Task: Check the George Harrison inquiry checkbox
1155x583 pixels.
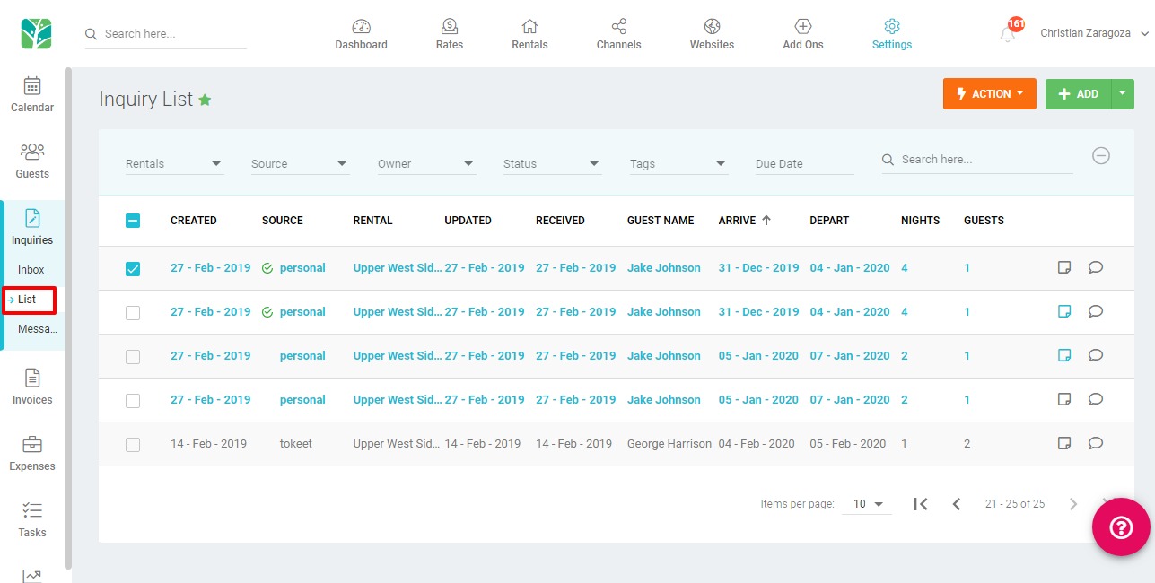Action: click(x=133, y=444)
